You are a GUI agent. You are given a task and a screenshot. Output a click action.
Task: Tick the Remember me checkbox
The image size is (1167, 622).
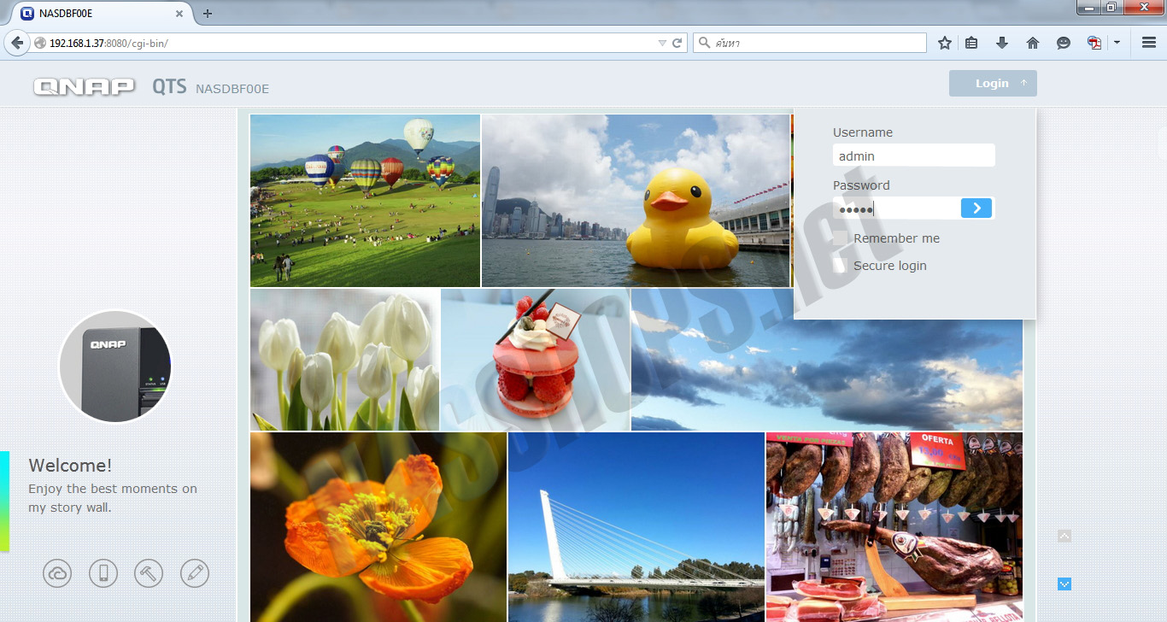[x=841, y=238]
